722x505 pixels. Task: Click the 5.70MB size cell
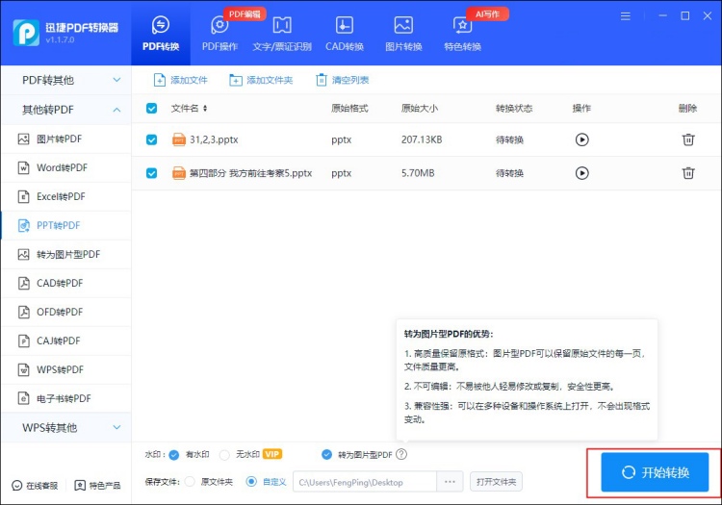[x=418, y=173]
